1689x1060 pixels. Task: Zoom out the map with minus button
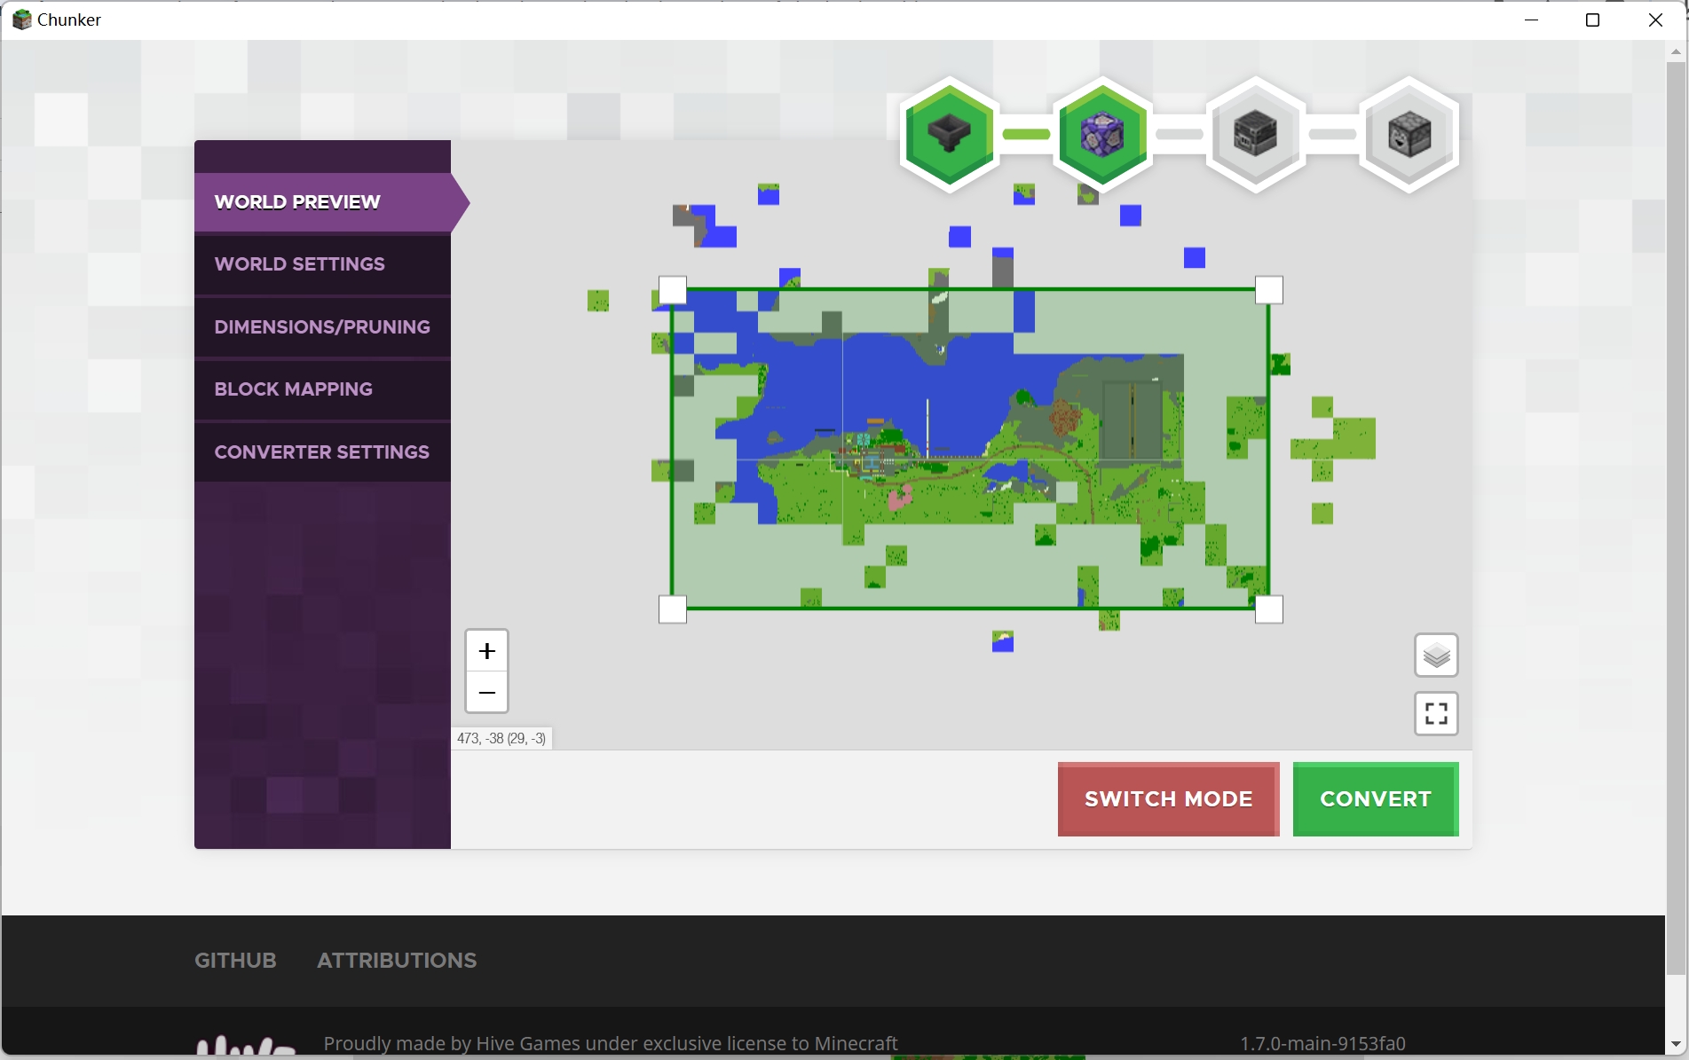click(486, 692)
